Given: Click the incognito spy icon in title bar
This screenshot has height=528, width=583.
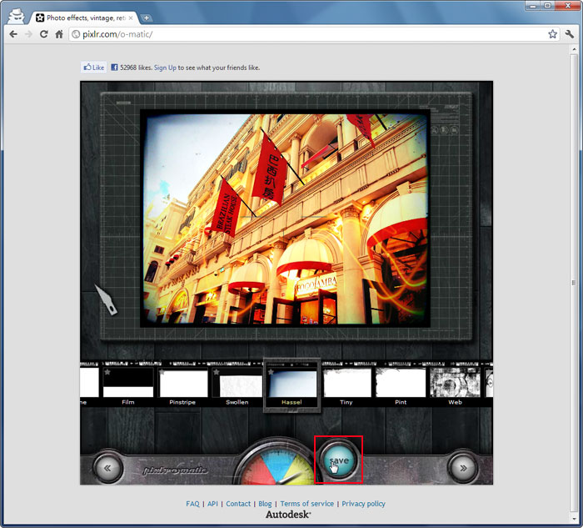Looking at the screenshot, I should coord(16,17).
